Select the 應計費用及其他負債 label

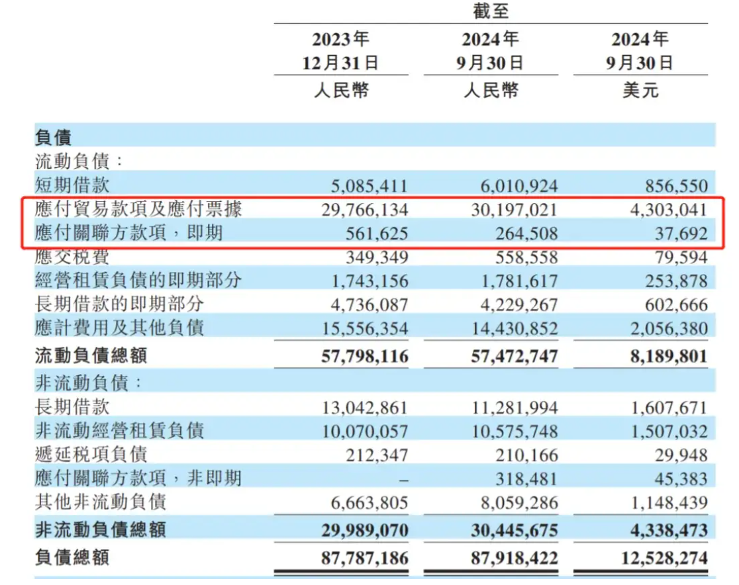click(119, 327)
